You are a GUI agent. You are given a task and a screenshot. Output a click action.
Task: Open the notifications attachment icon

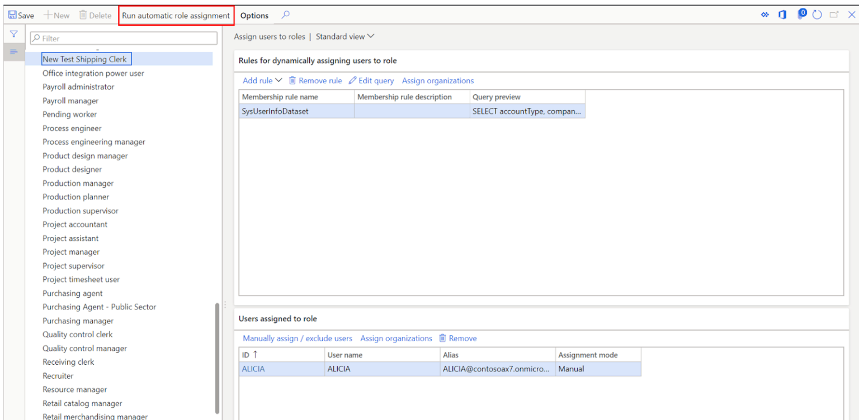tap(801, 14)
